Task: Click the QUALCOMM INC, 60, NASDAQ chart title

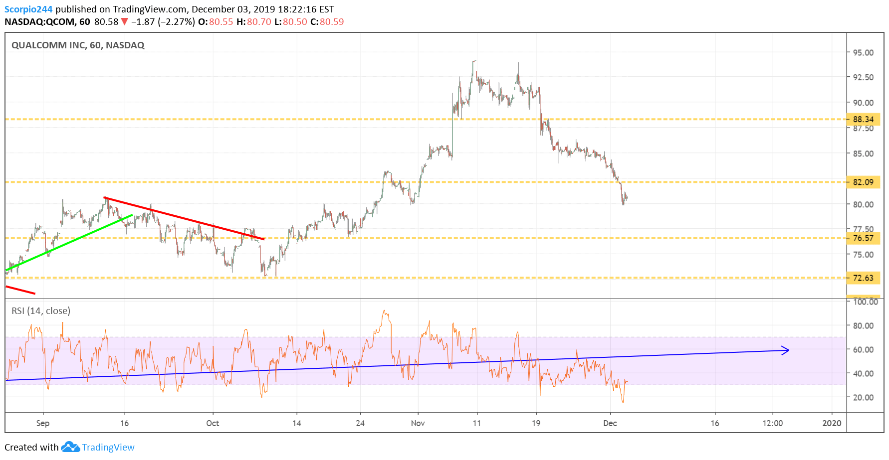Action: coord(78,45)
